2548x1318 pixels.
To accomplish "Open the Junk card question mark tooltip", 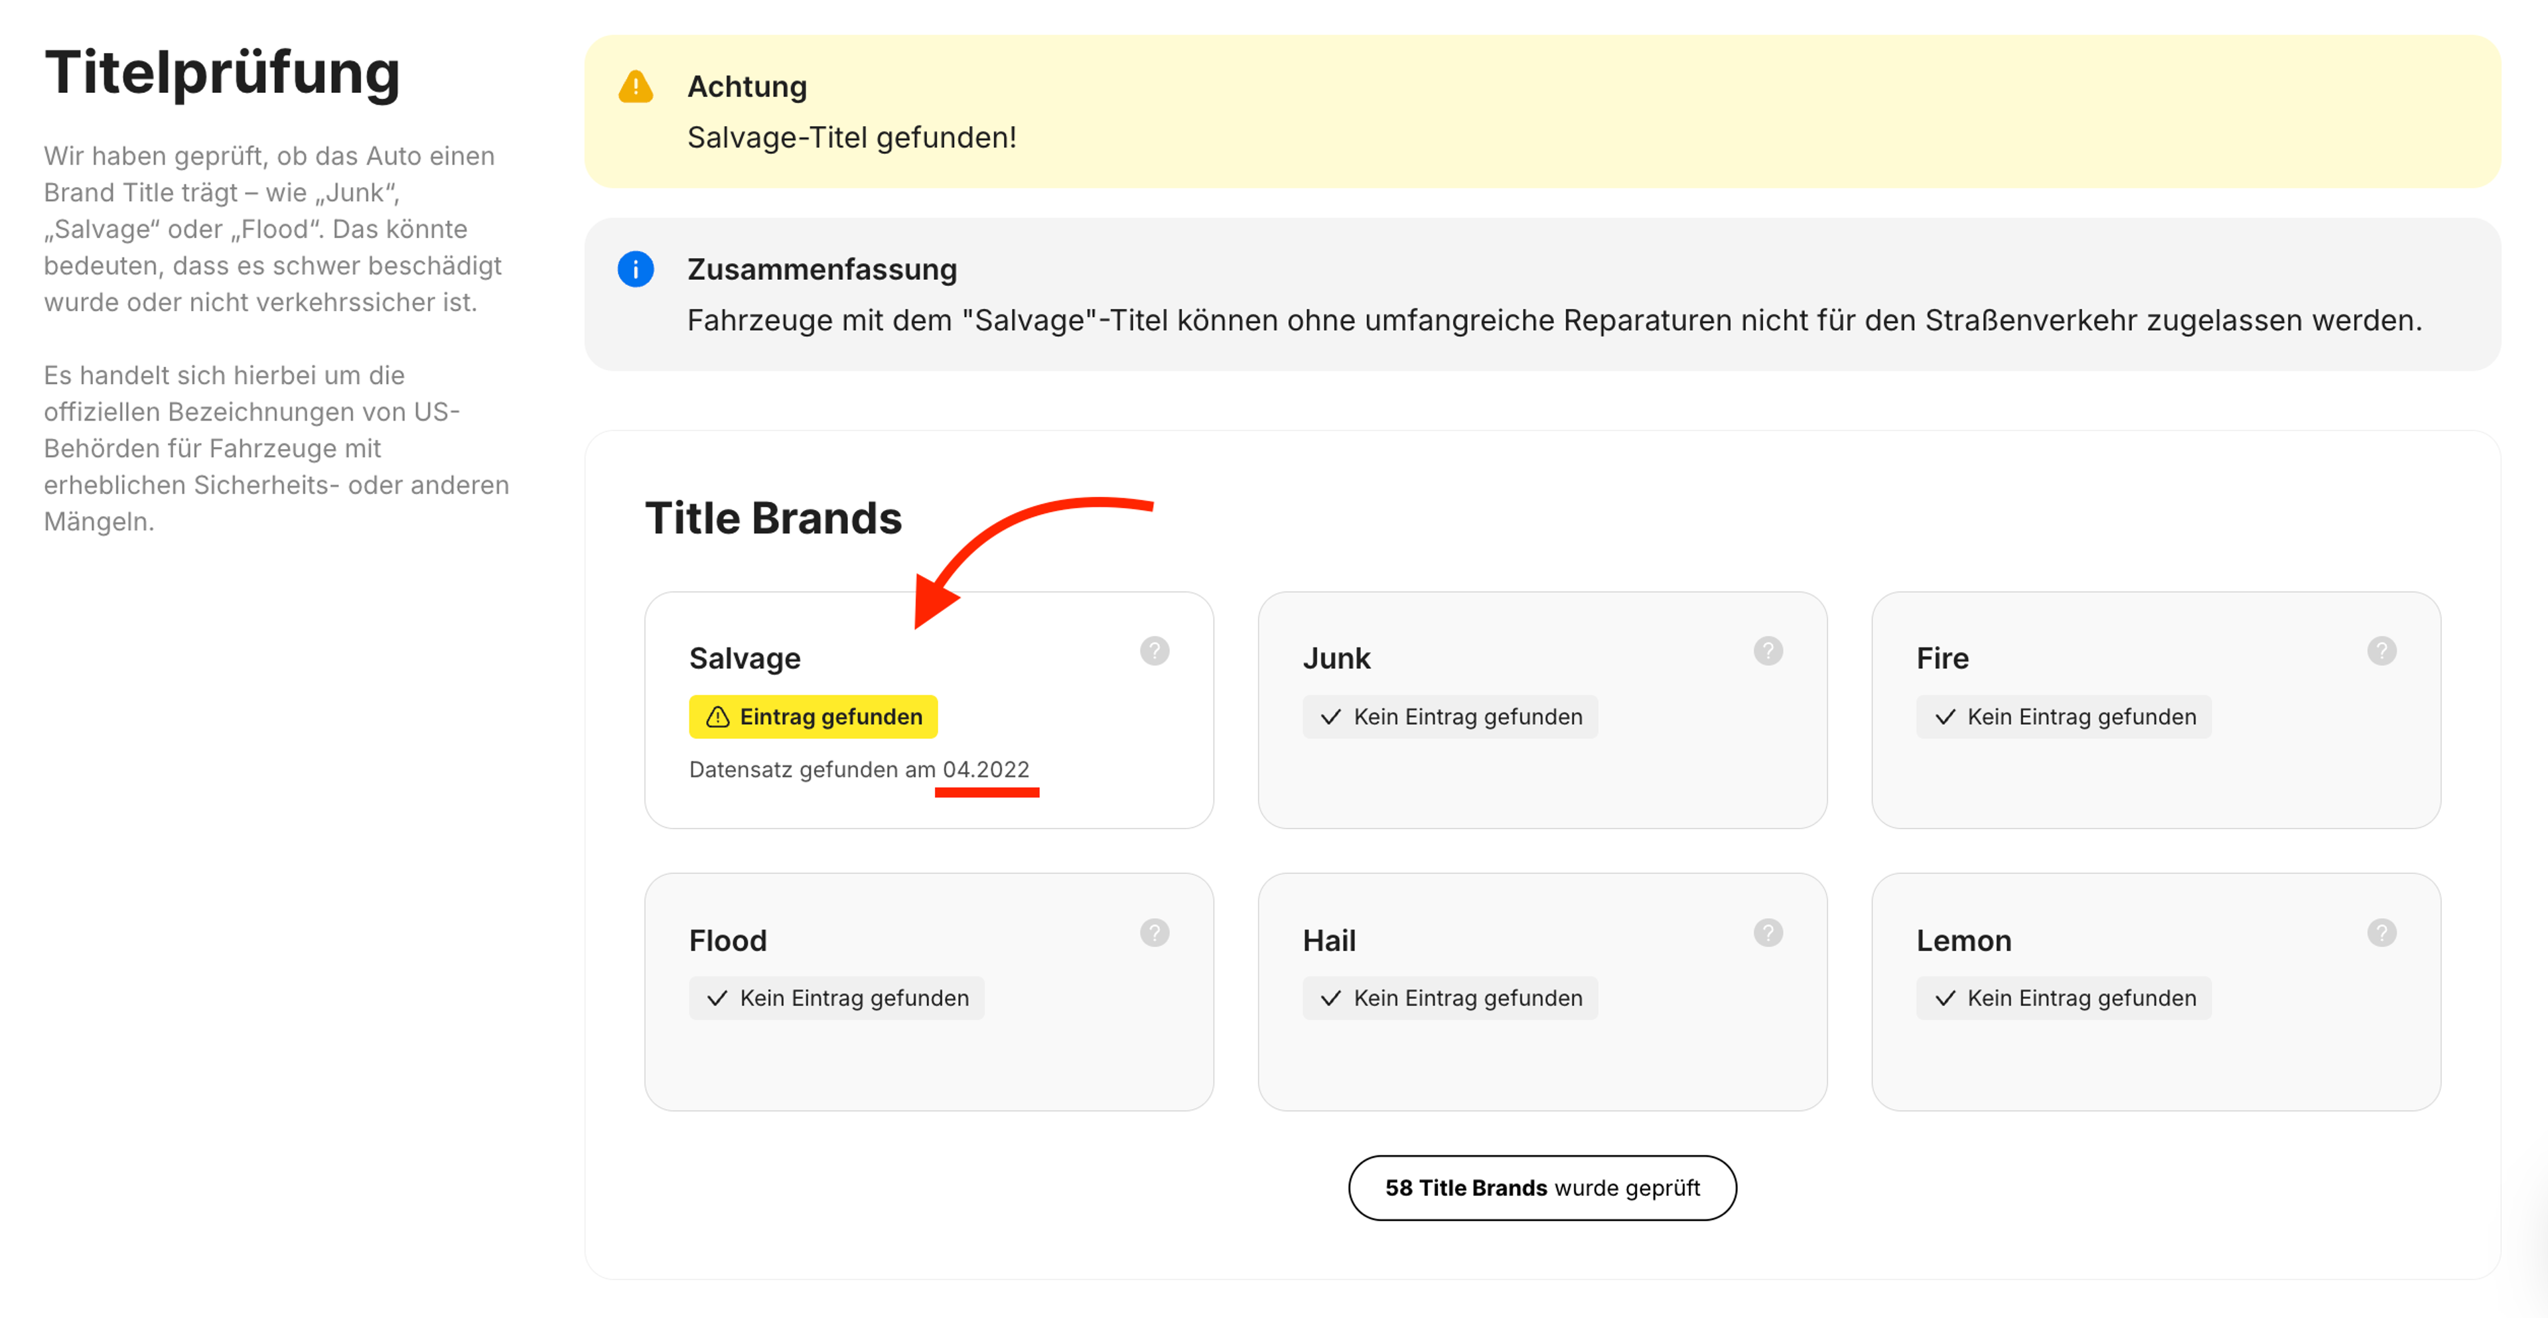I will pos(1768,651).
